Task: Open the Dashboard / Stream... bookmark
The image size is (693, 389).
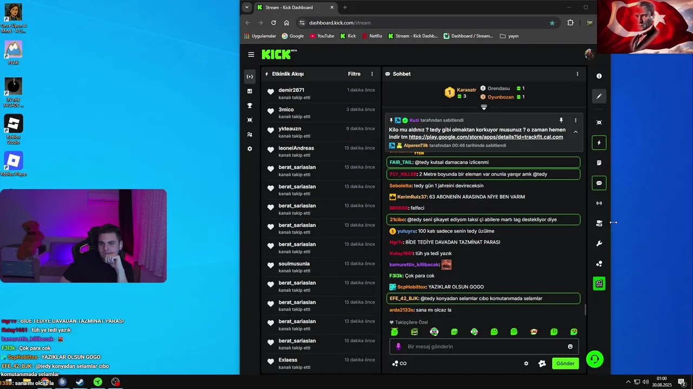Action: [468, 36]
